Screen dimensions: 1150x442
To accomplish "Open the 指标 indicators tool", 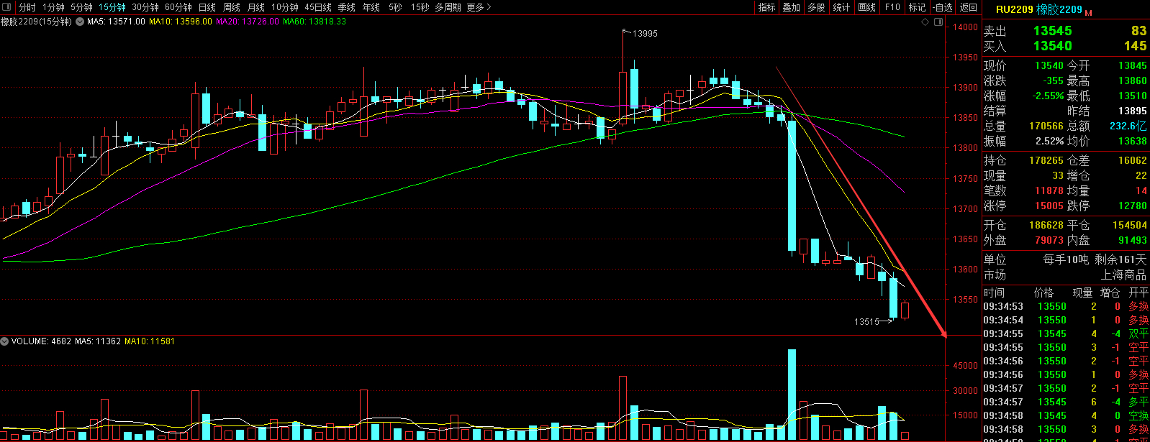I will point(767,7).
